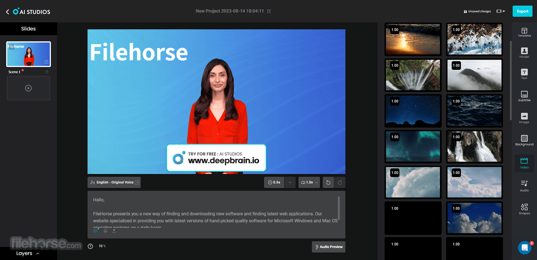Choose the sunset over water video clip

point(413,39)
